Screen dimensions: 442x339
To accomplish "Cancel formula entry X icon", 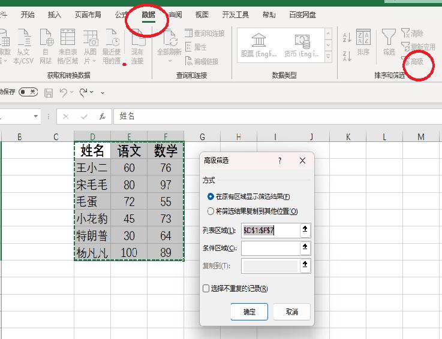I will pyautogui.click(x=66, y=116).
